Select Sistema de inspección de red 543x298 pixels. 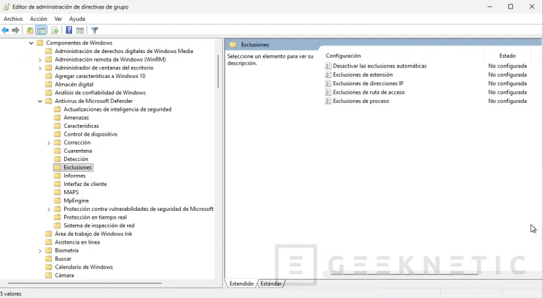pos(99,226)
